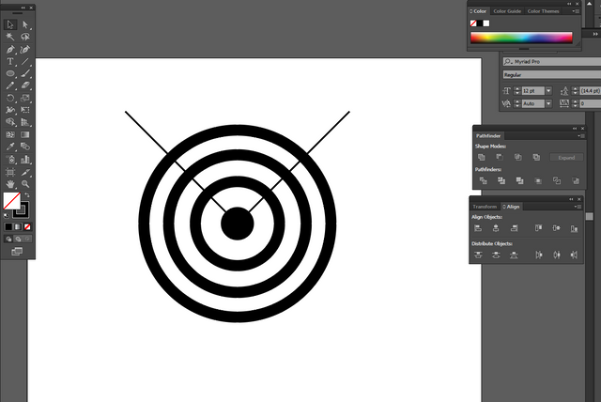Switch to the Color Themes tab

(x=543, y=11)
